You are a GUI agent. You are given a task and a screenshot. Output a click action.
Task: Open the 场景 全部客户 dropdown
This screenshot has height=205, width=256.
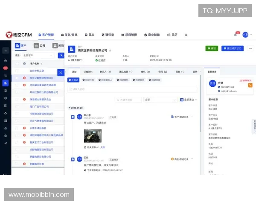(38, 56)
